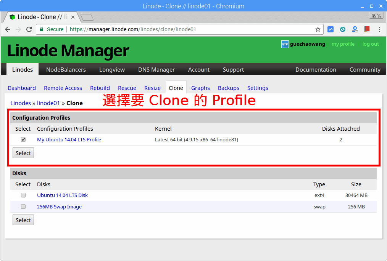The image size is (387, 261).
Task: Click the Select button under Configuration Profiles
Action: 23,153
